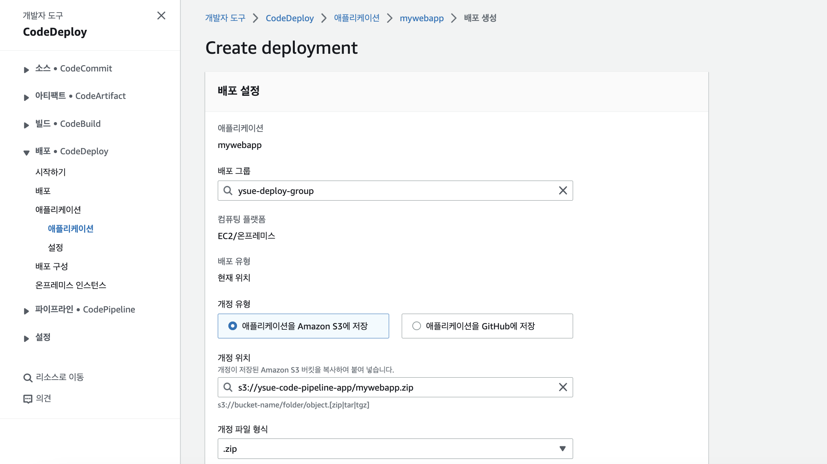Clear the ysue-deploy-group field
The height and width of the screenshot is (464, 827).
[563, 191]
